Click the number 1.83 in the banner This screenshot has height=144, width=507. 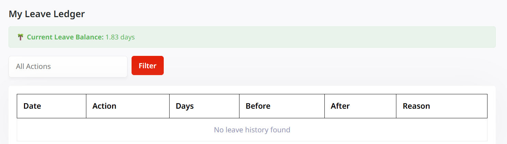coord(112,37)
